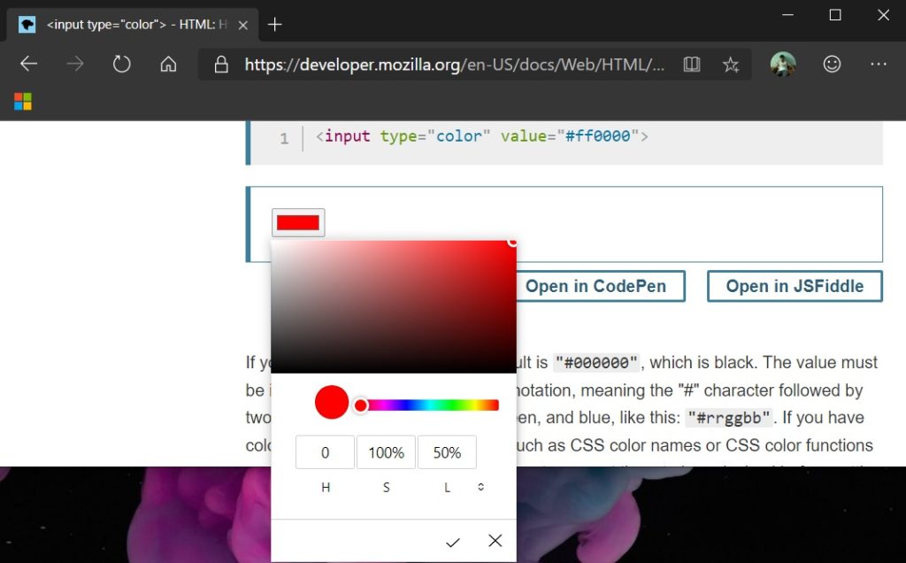Click the H value field

pyautogui.click(x=325, y=451)
